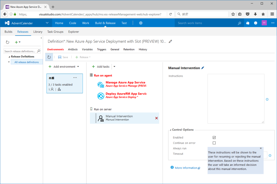277x184 pixels.
Task: Open the Add tasks dropdown arrow
Action: 114,67
